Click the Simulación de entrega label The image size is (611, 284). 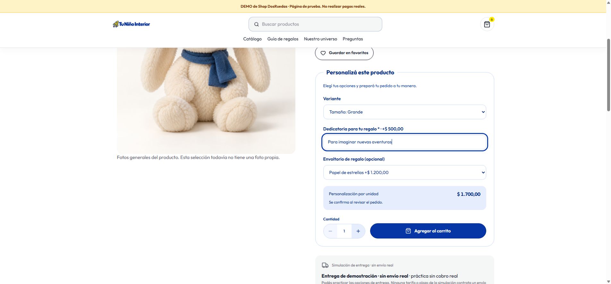tap(362, 265)
